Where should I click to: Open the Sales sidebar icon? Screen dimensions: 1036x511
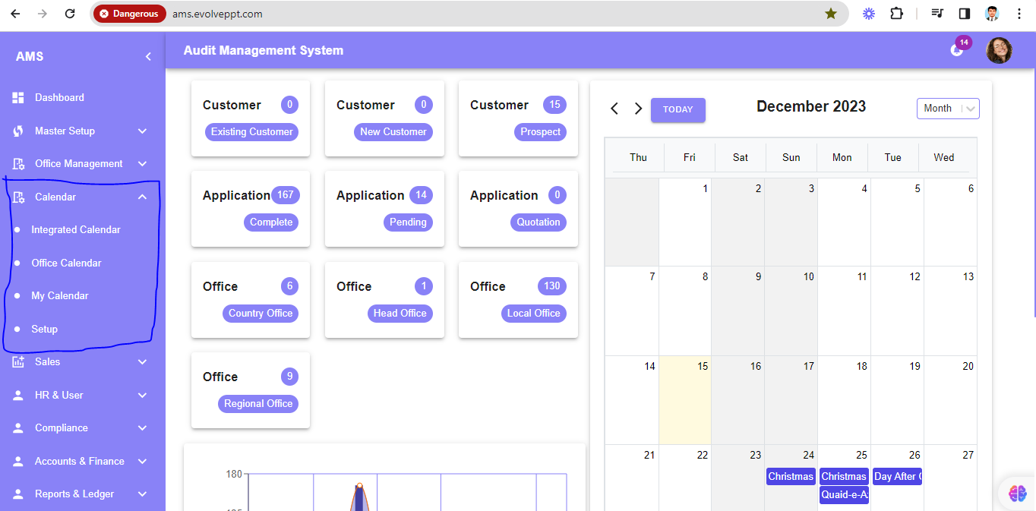17,361
